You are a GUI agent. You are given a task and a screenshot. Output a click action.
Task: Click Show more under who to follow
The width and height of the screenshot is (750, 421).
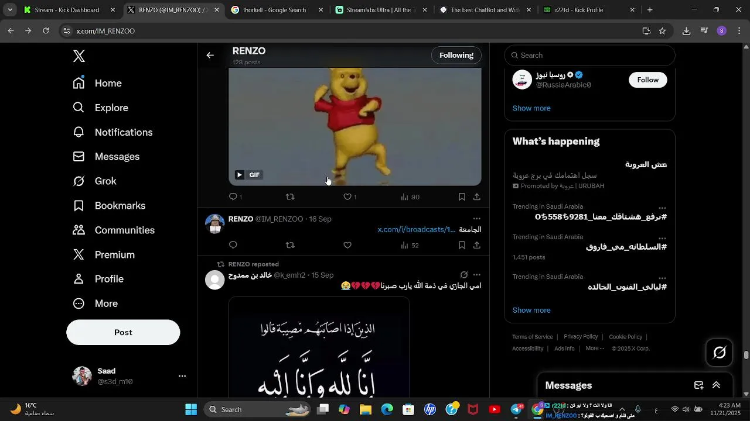pyautogui.click(x=531, y=108)
